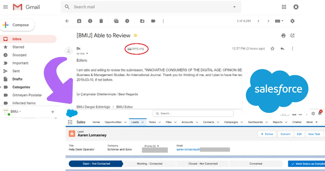Open the Google apps grid

[x=284, y=7]
